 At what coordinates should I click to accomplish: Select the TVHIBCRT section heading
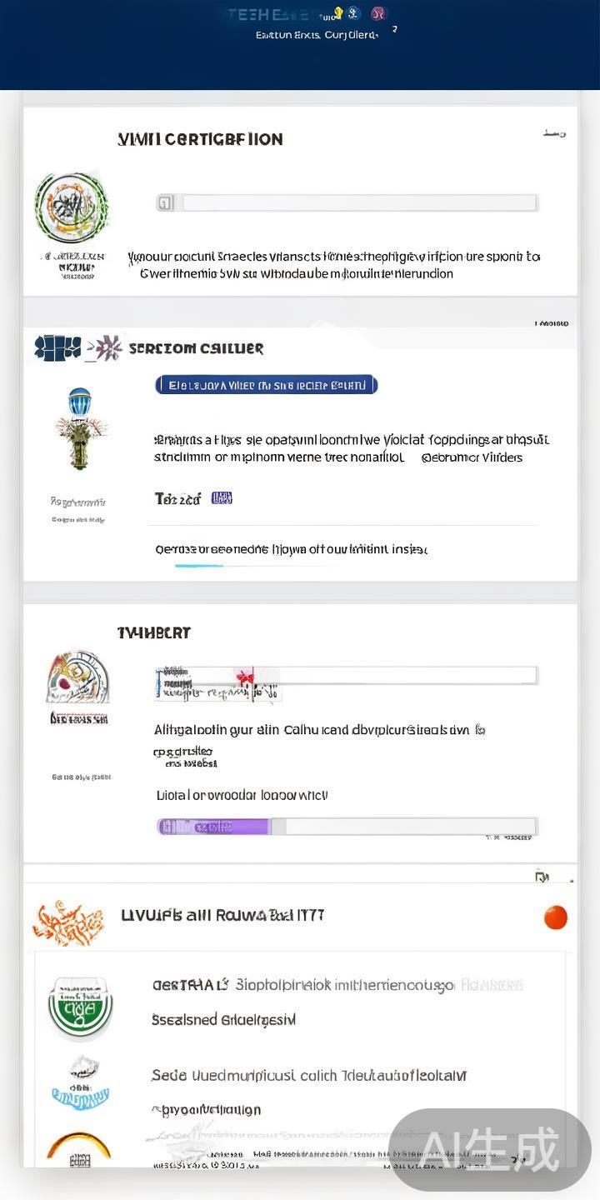pos(154,633)
